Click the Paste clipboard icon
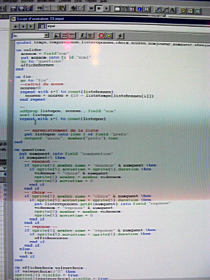Viewport: 210px width, 280px height. [62, 8]
